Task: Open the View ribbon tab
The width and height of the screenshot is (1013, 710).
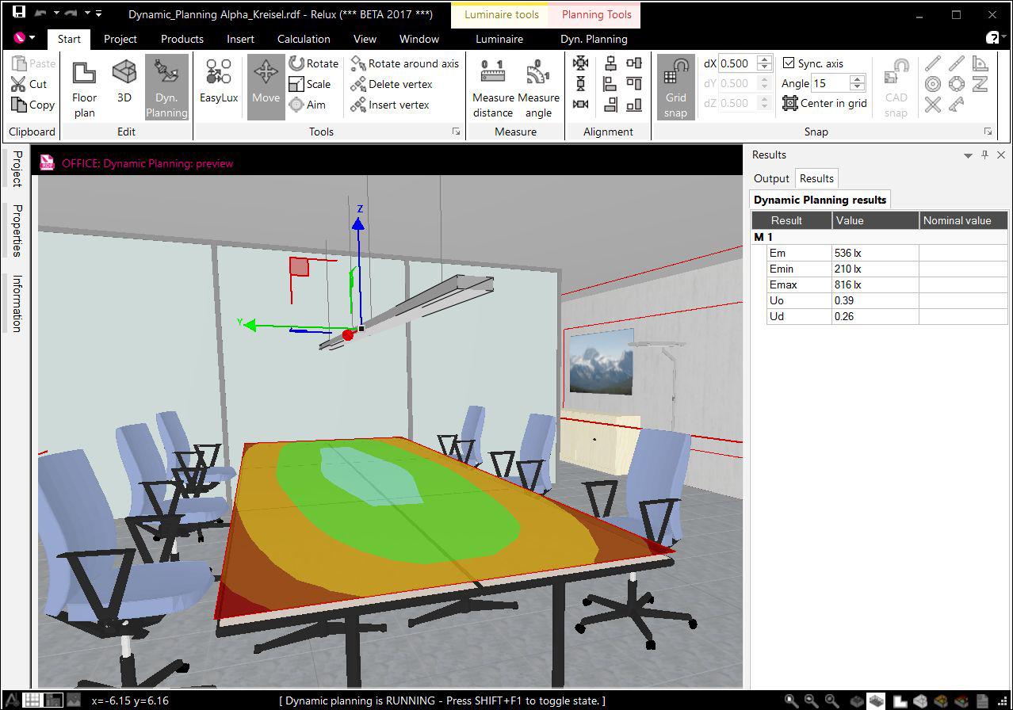Action: point(365,39)
